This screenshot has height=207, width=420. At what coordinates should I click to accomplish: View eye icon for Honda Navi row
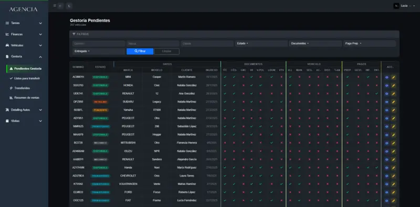point(387,168)
